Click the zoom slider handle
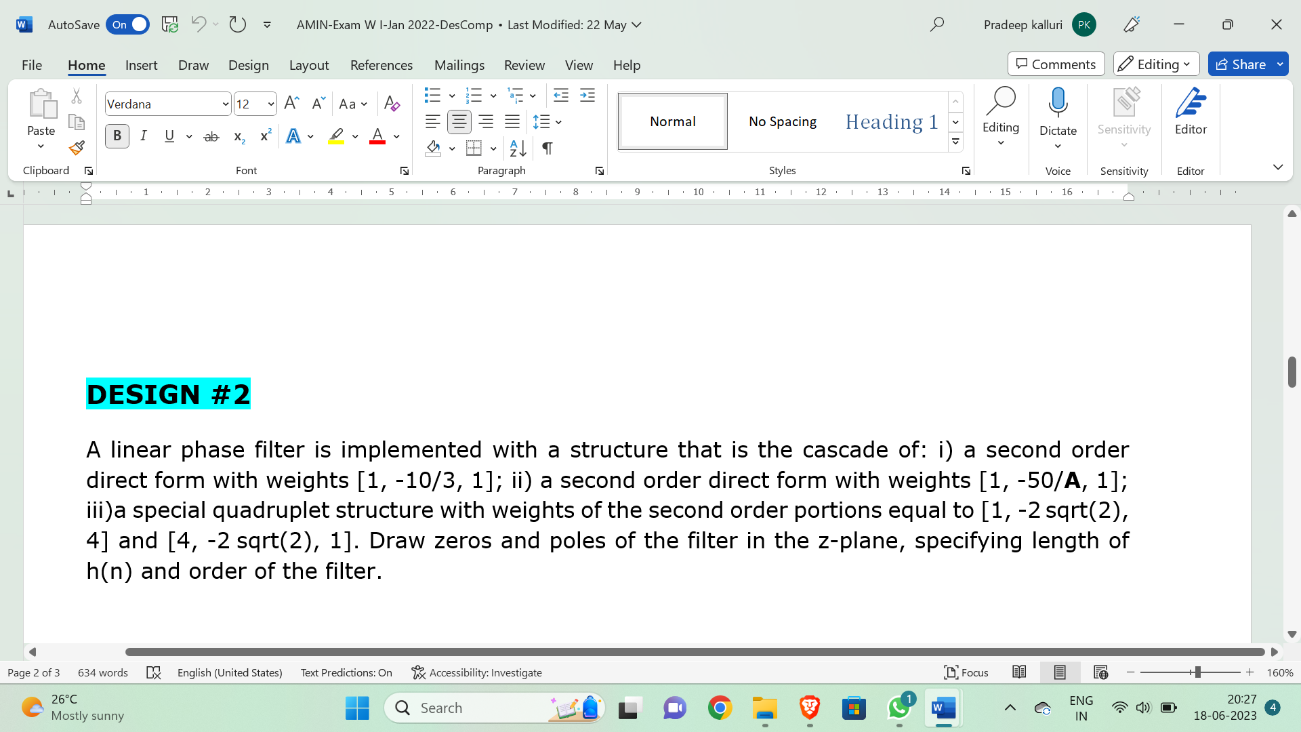 1198,672
